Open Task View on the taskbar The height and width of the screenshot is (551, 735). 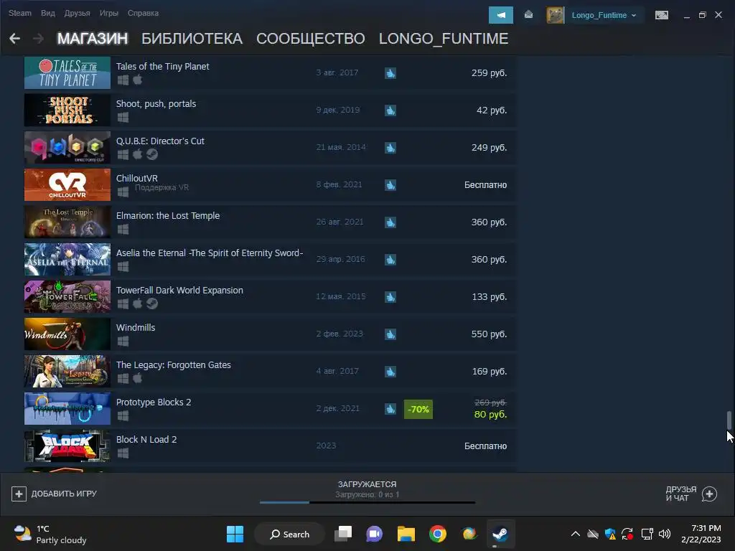coord(343,534)
